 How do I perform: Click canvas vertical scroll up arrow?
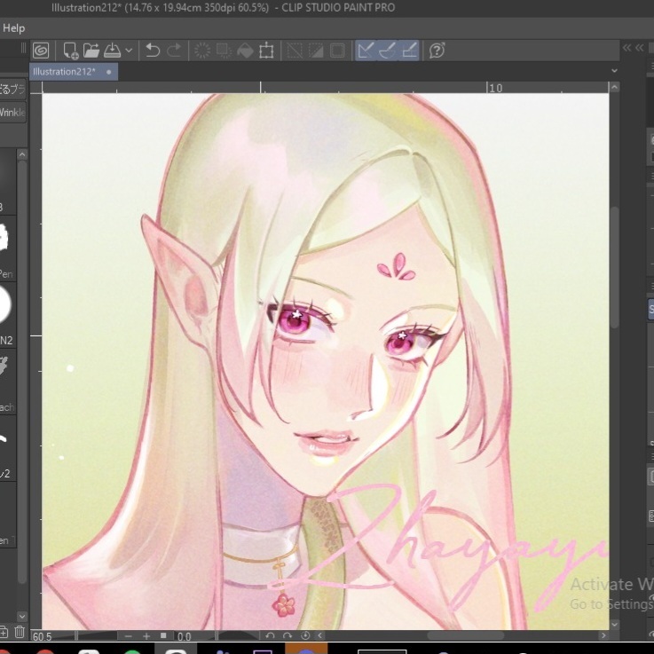(x=614, y=87)
